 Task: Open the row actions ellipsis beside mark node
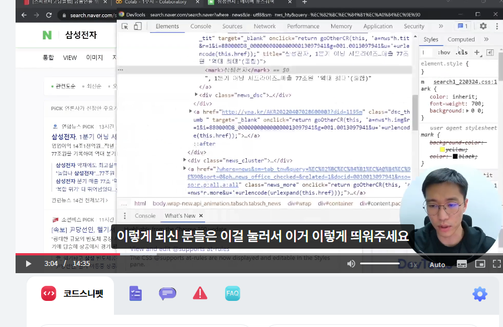click(x=120, y=70)
